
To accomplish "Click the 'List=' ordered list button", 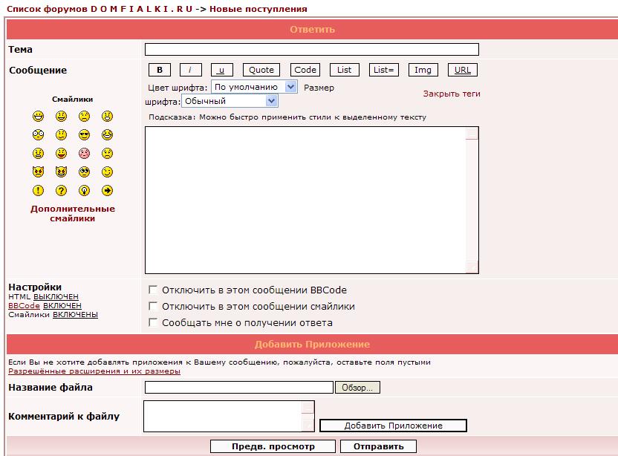I will pyautogui.click(x=384, y=70).
